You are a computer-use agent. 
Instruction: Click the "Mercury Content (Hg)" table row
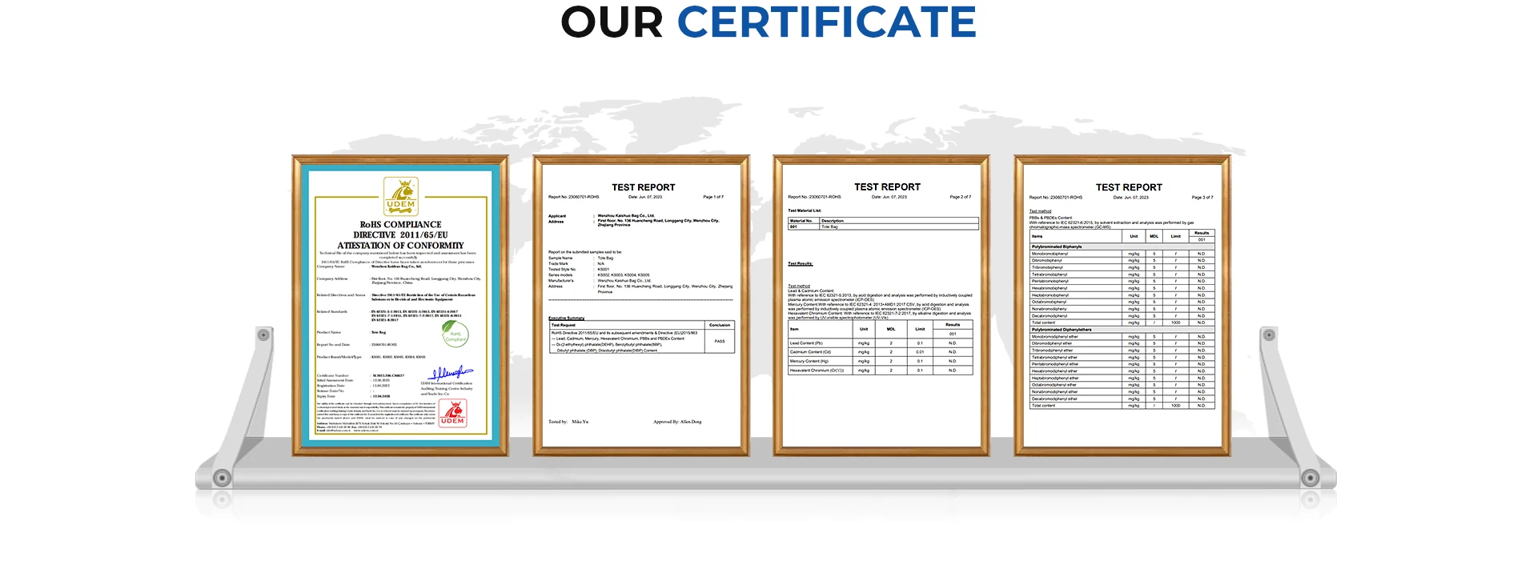pyautogui.click(x=881, y=361)
